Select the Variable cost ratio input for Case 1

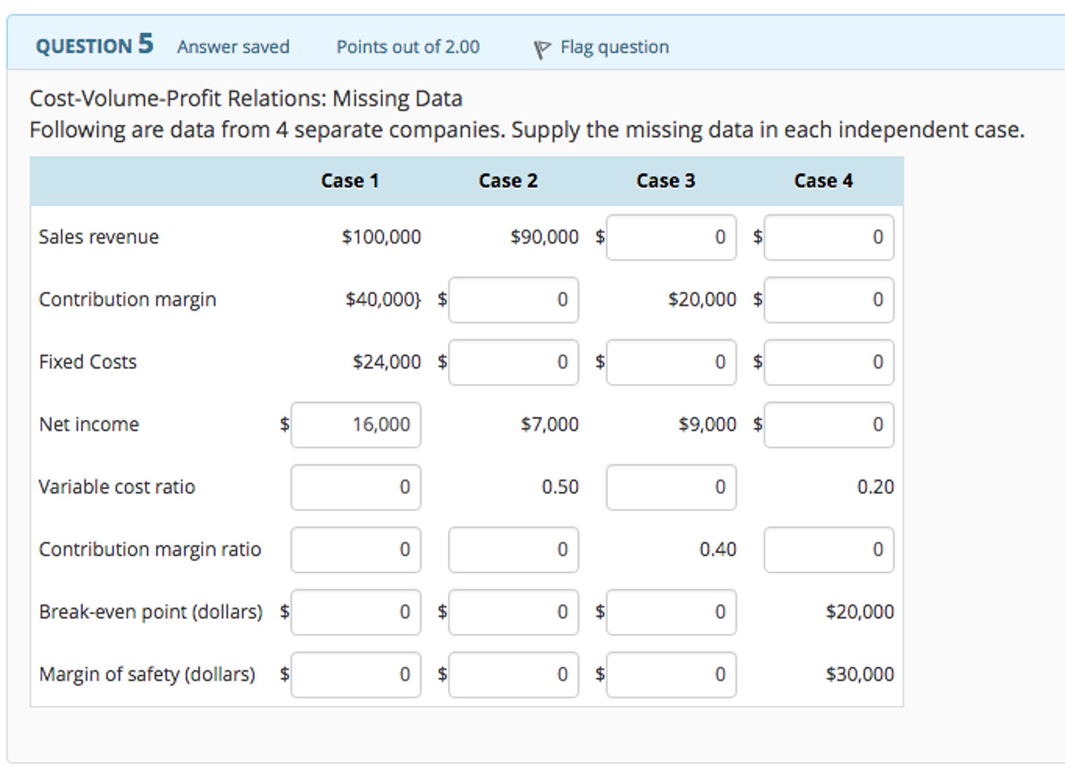(356, 487)
